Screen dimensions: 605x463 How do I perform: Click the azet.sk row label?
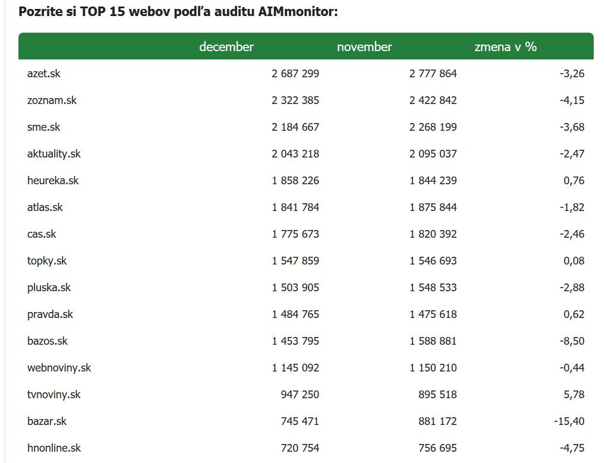(x=44, y=74)
